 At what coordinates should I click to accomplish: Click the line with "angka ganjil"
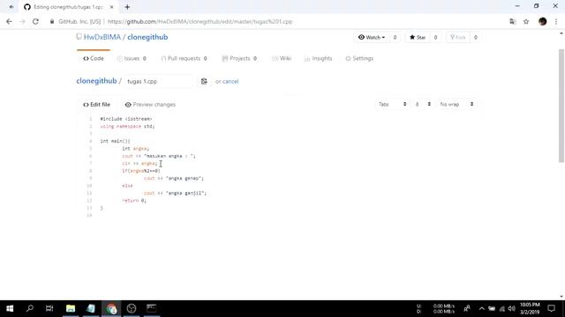(175, 193)
